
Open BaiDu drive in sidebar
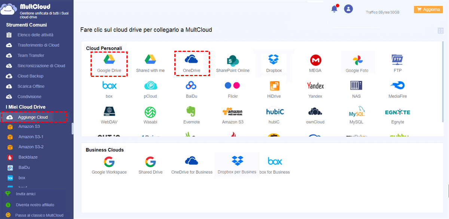tap(25, 168)
